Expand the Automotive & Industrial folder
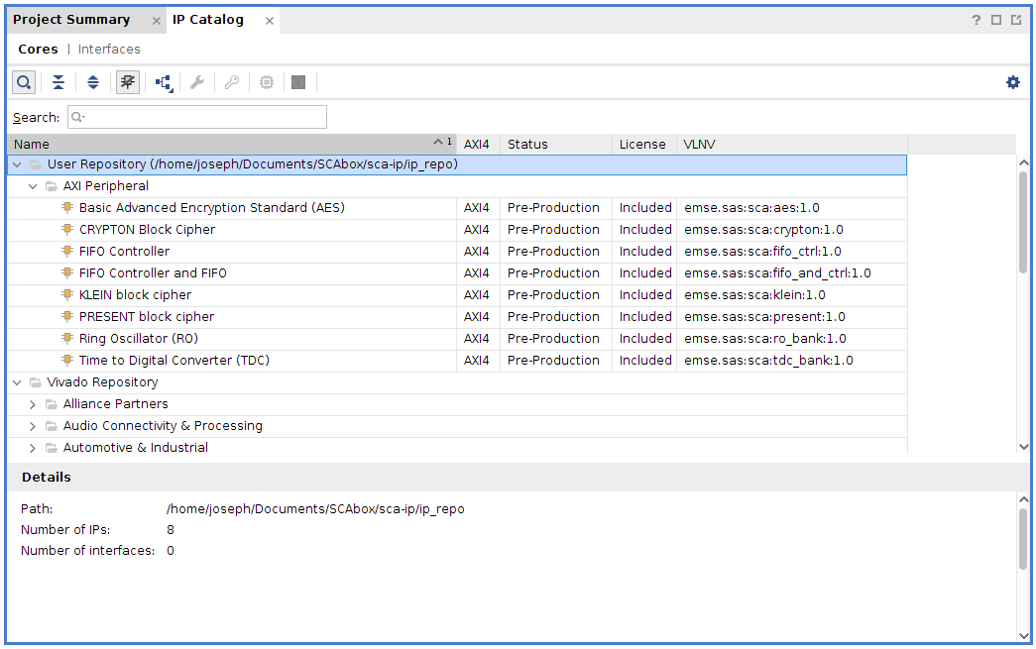Image resolution: width=1036 pixels, height=649 pixels. (33, 448)
